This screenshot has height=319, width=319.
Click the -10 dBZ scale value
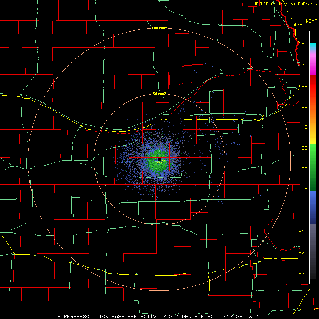click(303, 232)
